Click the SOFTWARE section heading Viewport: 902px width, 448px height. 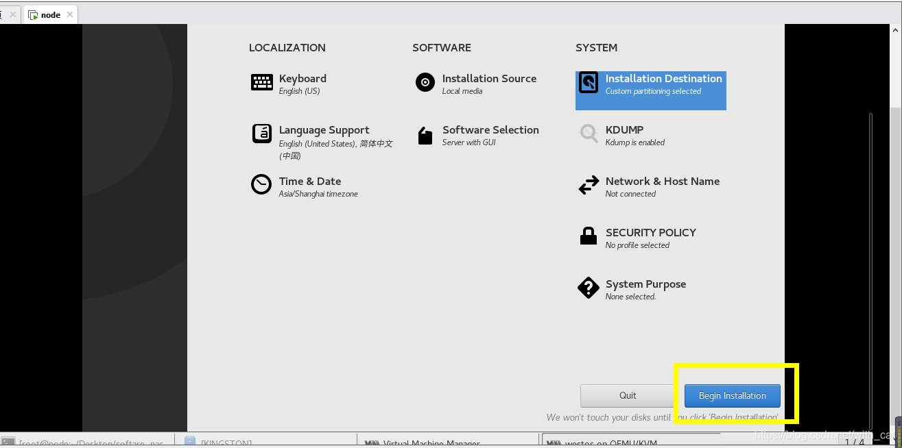pos(442,48)
